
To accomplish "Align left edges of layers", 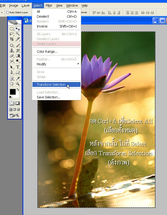I will [110, 13].
